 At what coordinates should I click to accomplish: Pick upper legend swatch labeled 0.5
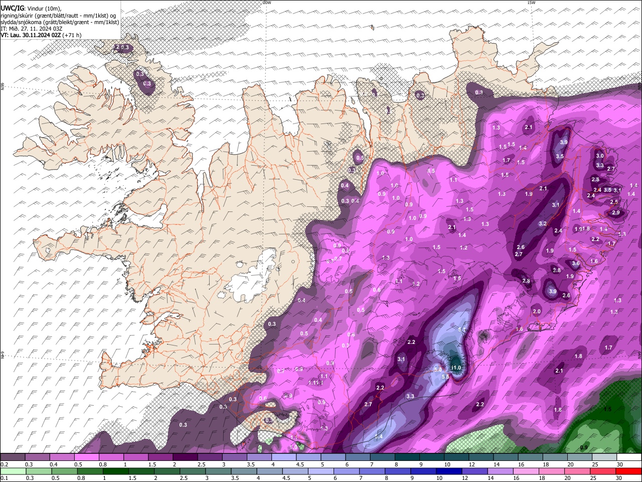(x=86, y=457)
